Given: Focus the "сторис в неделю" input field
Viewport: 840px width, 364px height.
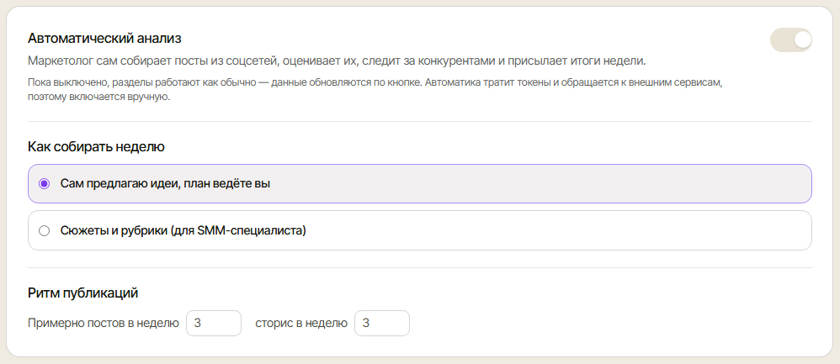Looking at the screenshot, I should (x=382, y=324).
